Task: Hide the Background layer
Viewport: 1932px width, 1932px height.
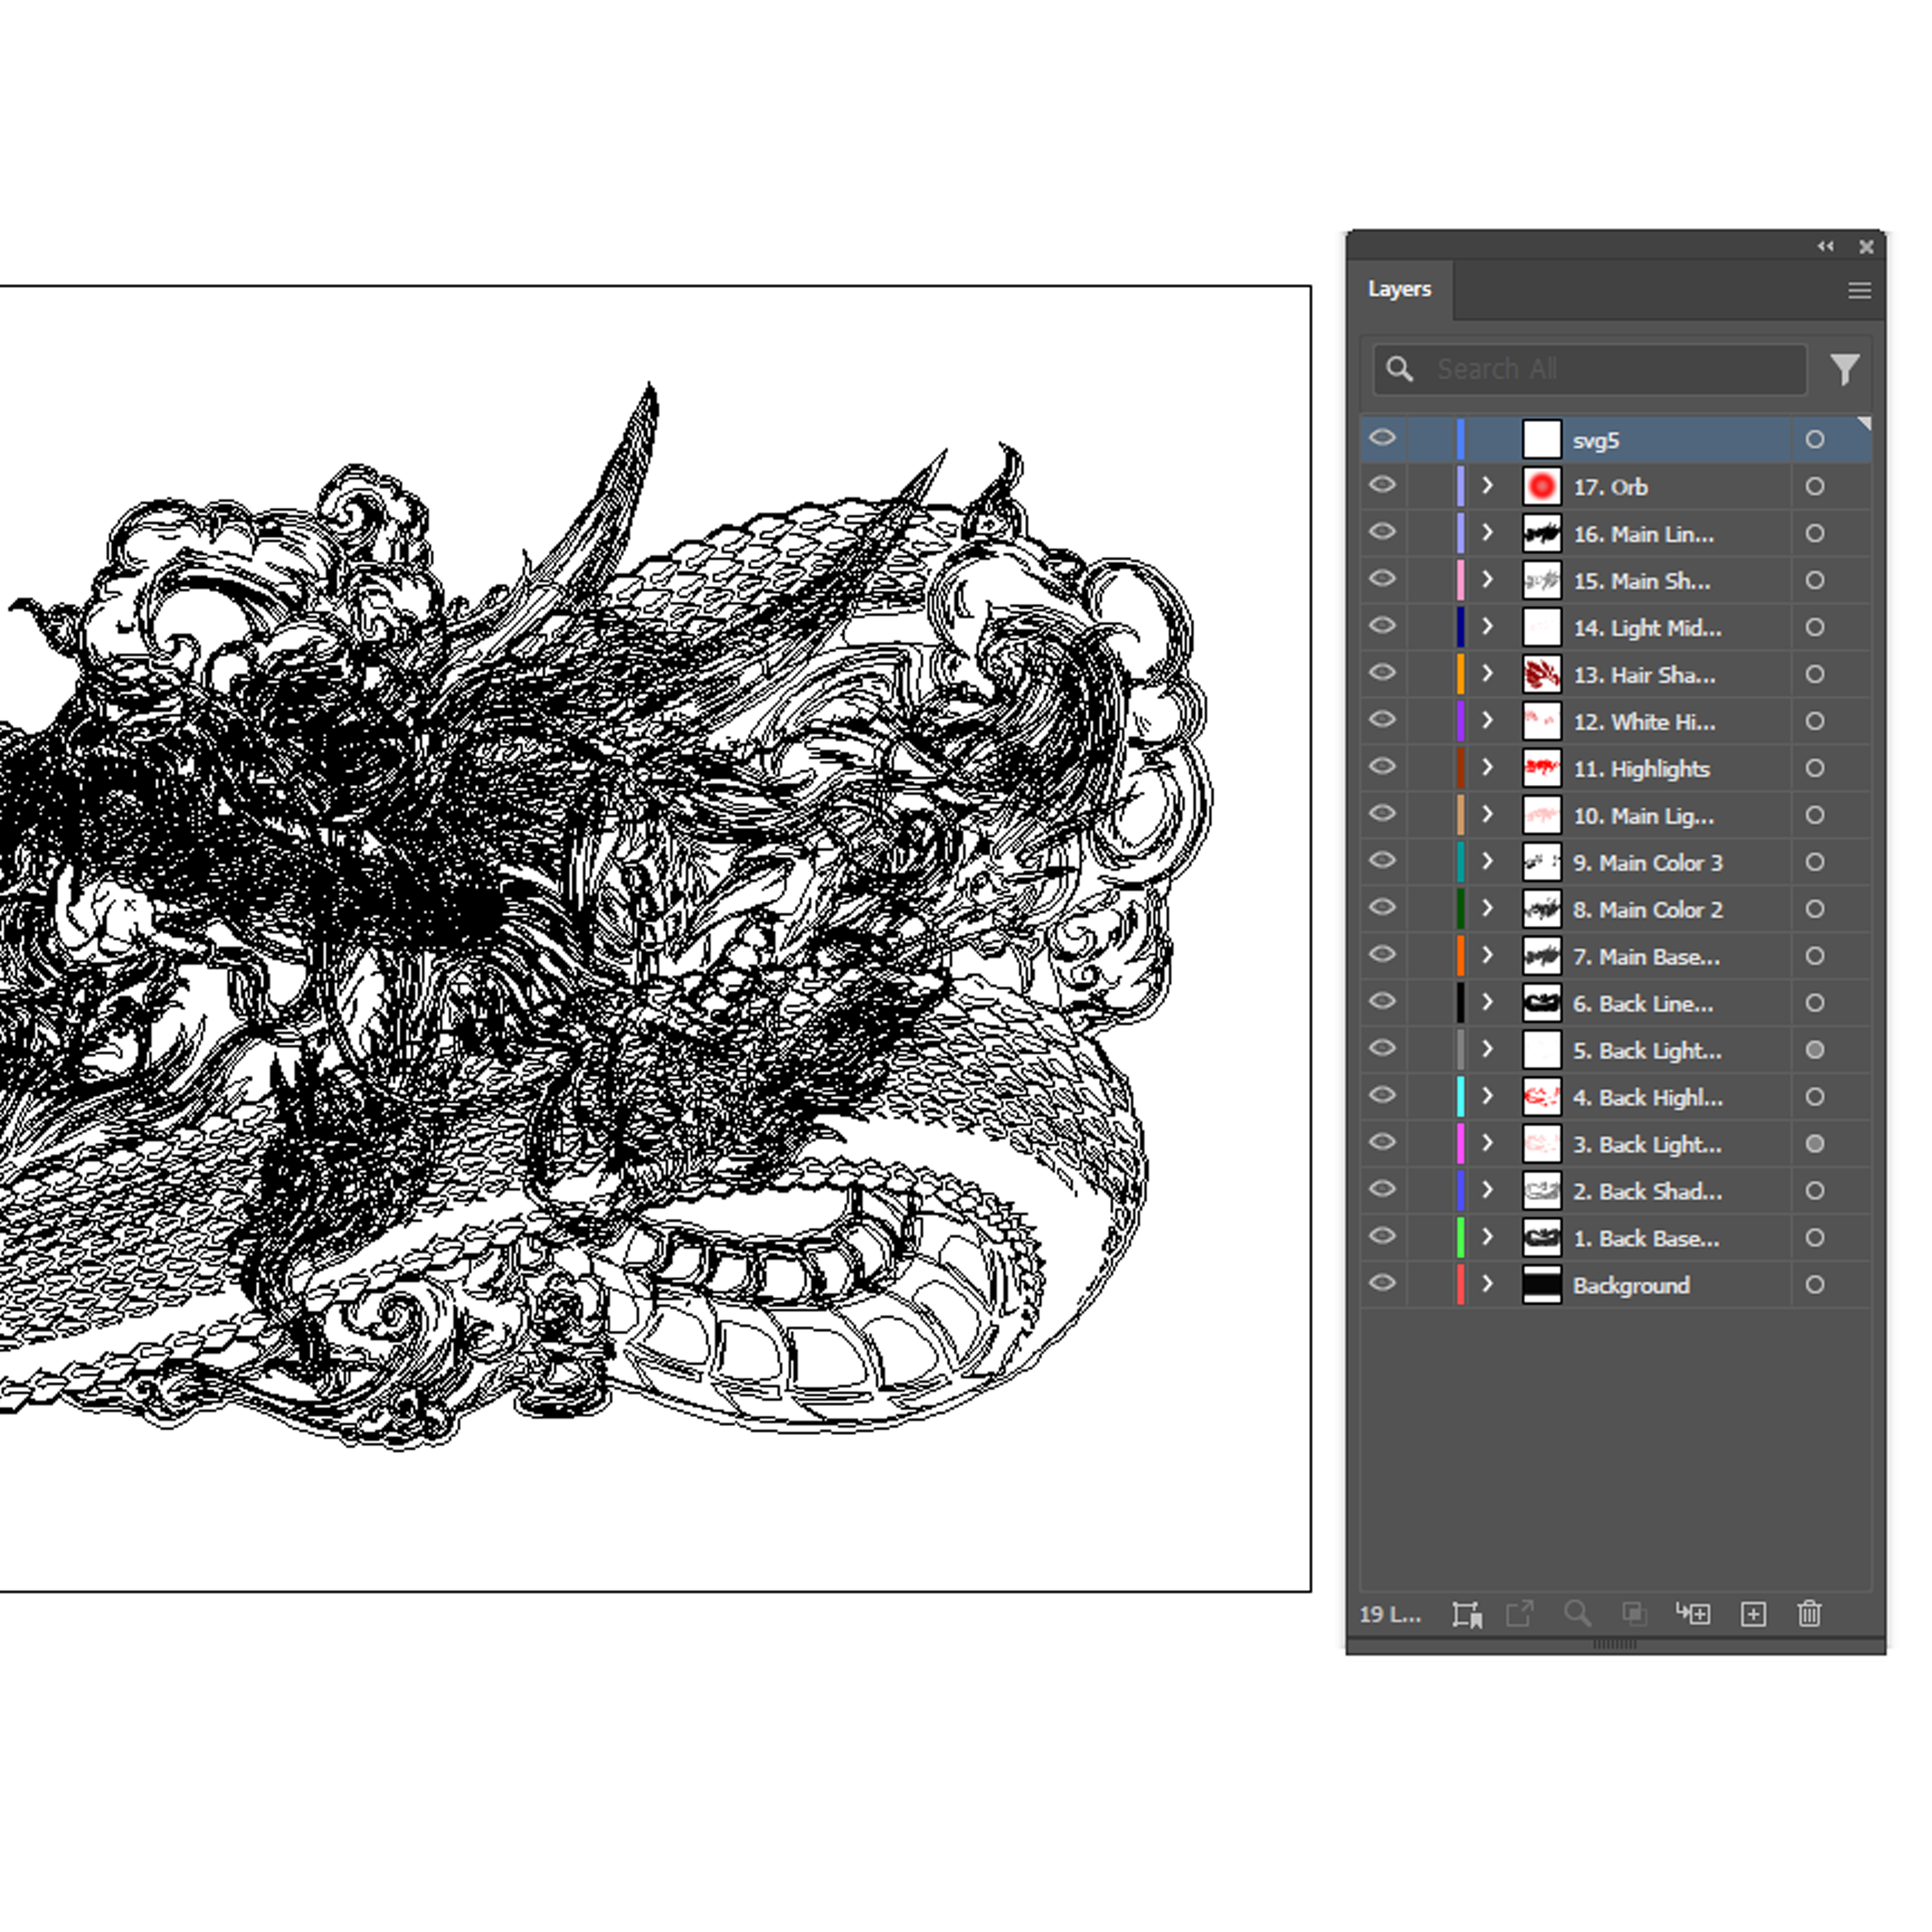Action: coord(1382,1284)
